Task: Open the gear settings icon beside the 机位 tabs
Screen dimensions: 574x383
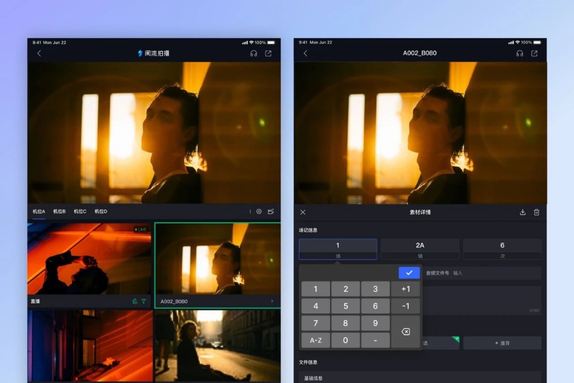Action: [259, 211]
